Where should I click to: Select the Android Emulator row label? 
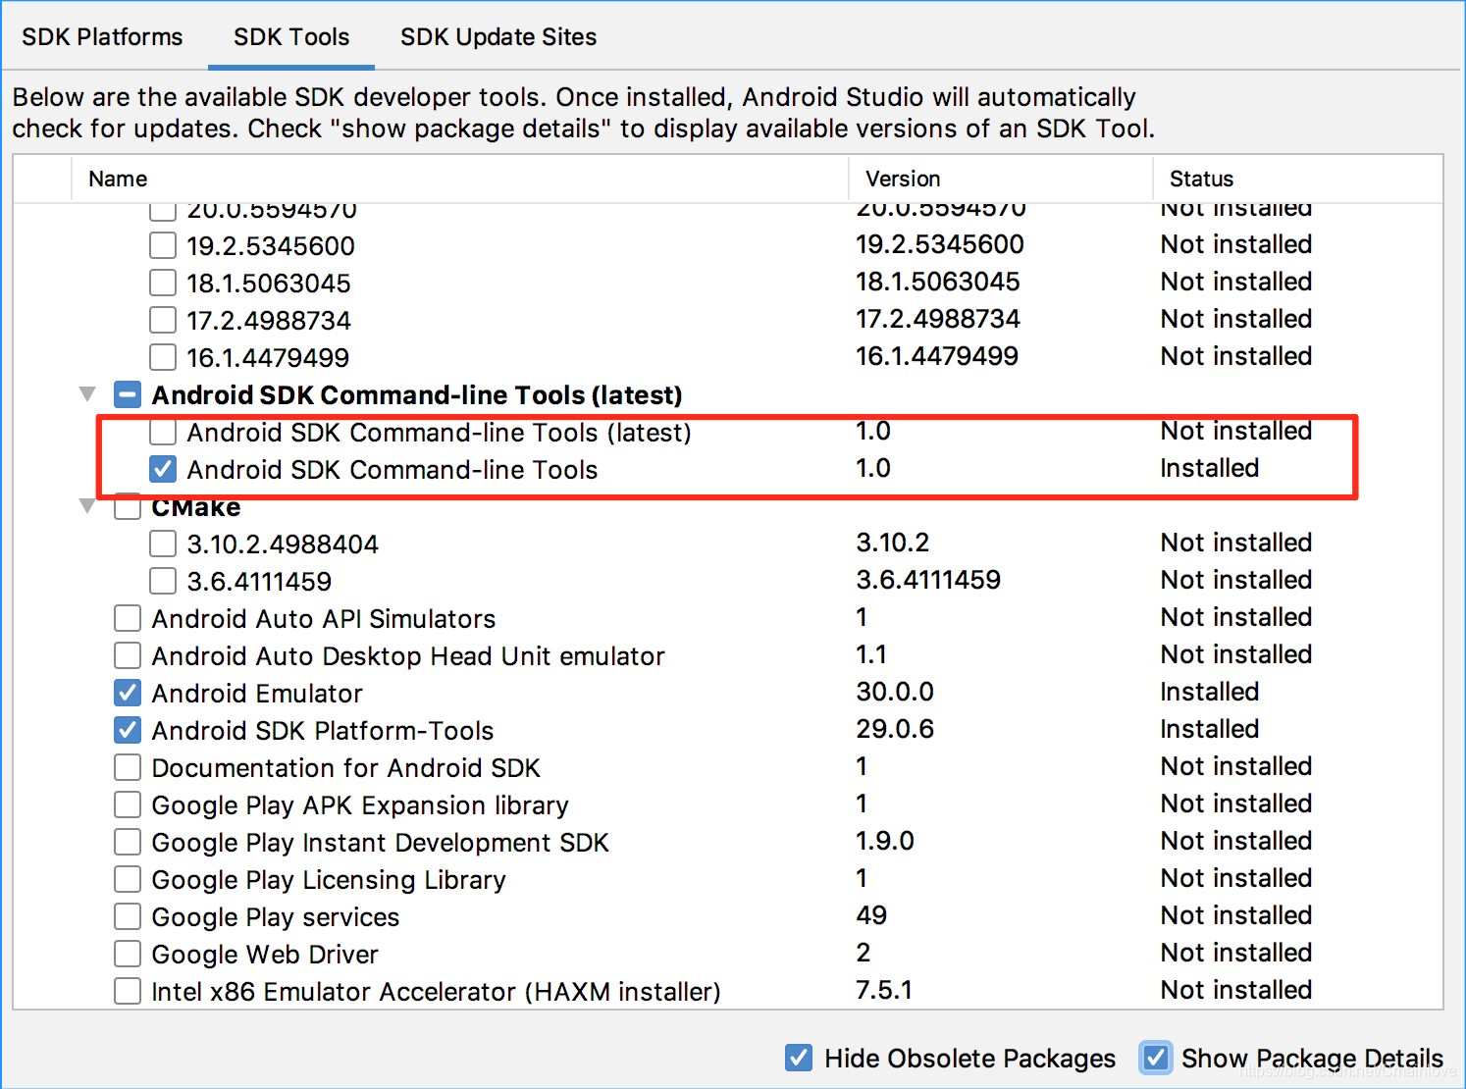point(257,694)
